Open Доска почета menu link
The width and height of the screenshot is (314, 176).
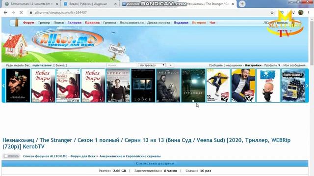point(158,22)
